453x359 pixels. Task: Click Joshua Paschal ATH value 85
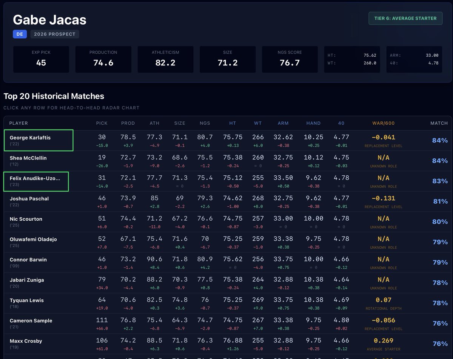click(154, 198)
